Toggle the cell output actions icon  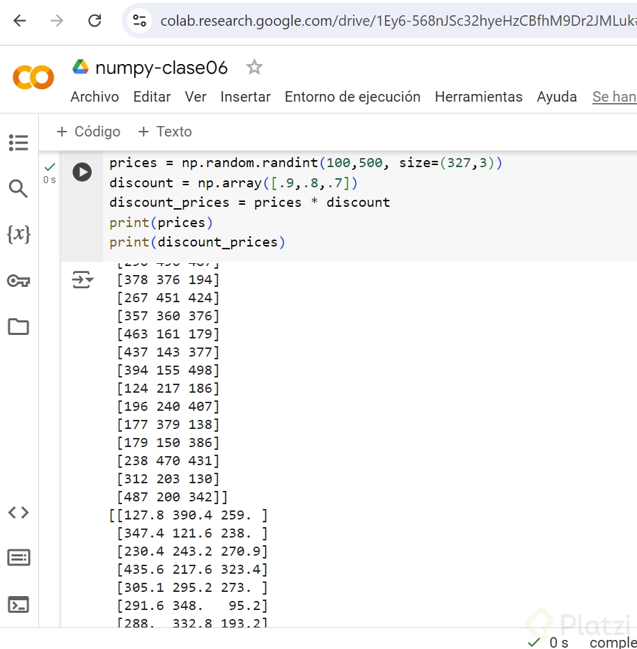click(x=82, y=280)
